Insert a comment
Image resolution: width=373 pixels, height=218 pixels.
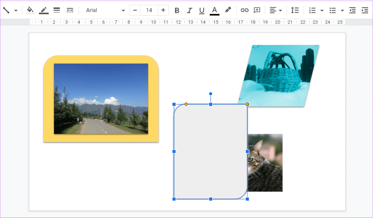pyautogui.click(x=257, y=10)
